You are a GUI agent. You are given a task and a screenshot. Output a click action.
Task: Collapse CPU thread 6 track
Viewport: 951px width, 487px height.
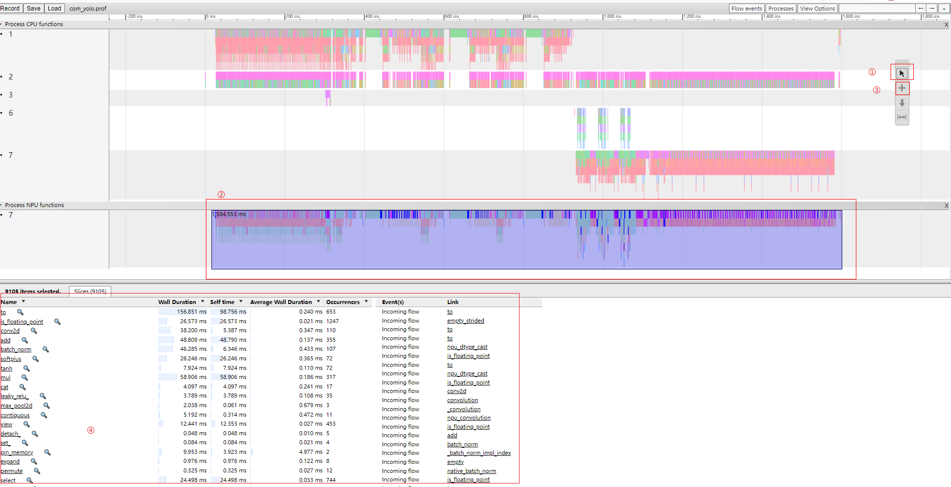point(2,113)
